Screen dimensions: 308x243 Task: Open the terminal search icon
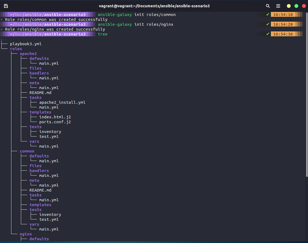click(268, 6)
